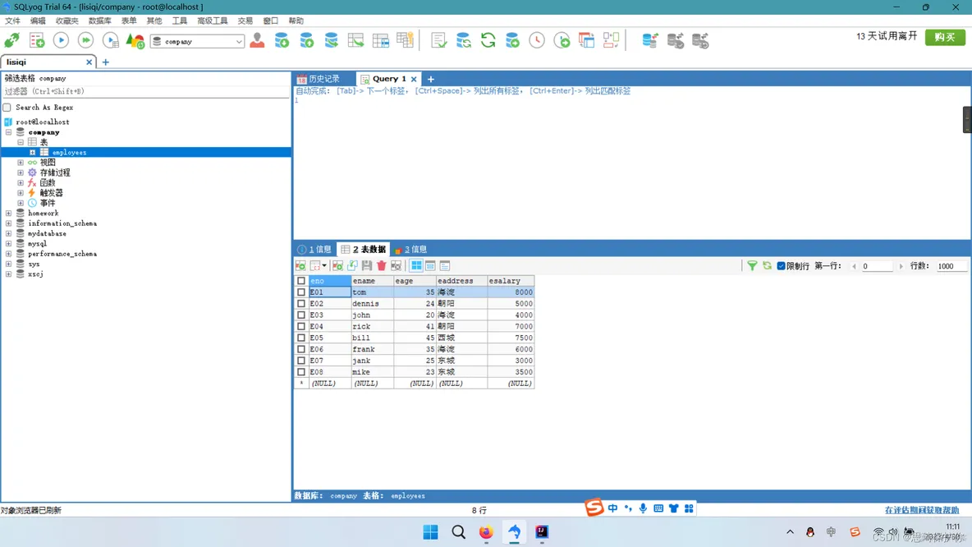Click the green refresh arrows toolbar icon
The width and height of the screenshot is (972, 547).
488,41
